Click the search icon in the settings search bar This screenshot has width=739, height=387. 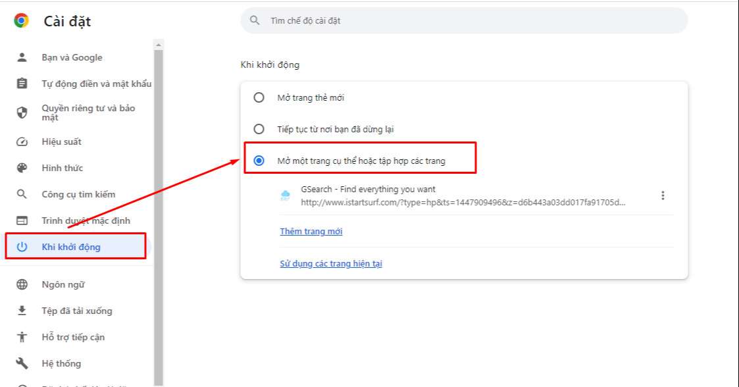coord(255,20)
